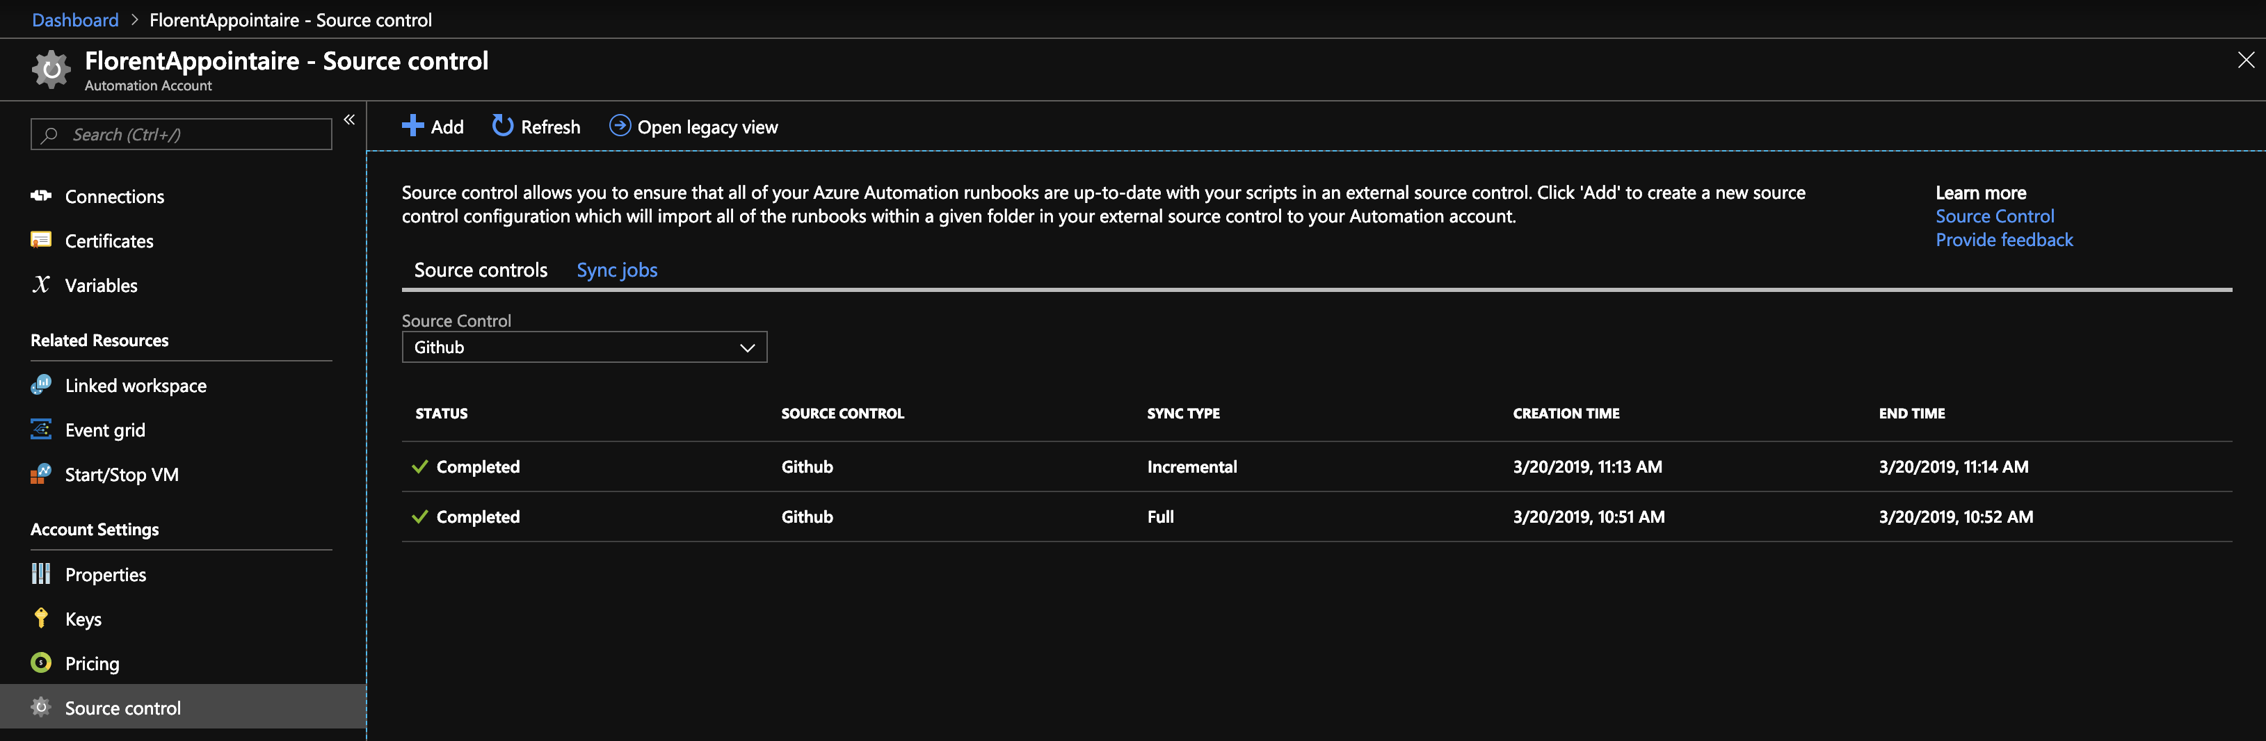Click end time 3/20/2019, 10:52 AM
The image size is (2266, 741).
click(1956, 517)
